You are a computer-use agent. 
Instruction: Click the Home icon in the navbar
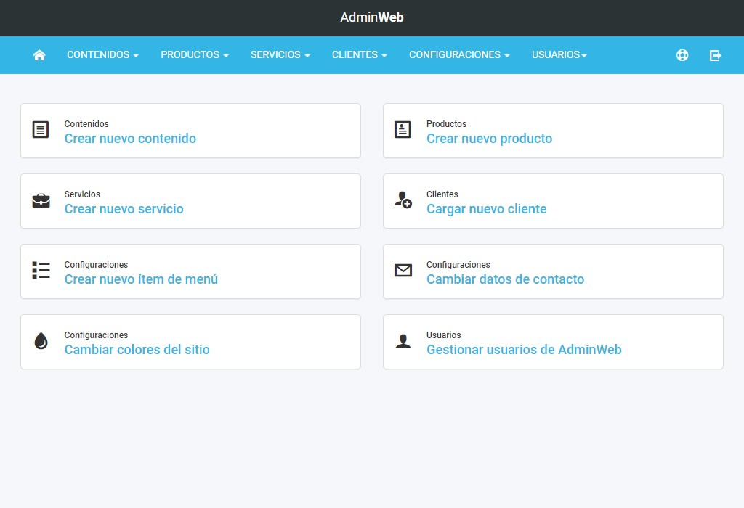[x=39, y=54]
